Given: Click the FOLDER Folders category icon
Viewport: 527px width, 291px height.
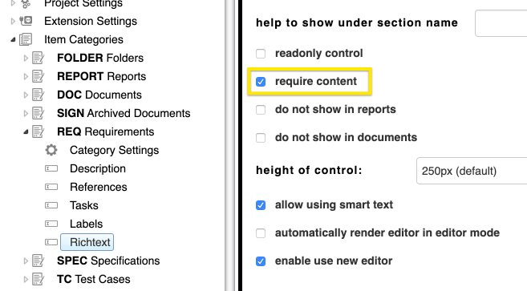Looking at the screenshot, I should click(x=39, y=58).
